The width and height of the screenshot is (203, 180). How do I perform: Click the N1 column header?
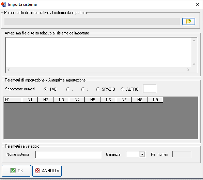coord(30,100)
